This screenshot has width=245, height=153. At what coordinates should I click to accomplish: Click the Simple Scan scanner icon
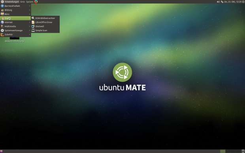[x=33, y=30]
